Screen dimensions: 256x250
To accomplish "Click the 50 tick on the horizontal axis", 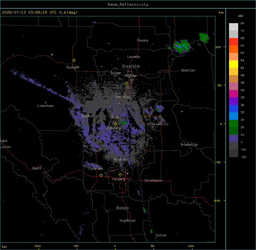I will tap(153, 246).
